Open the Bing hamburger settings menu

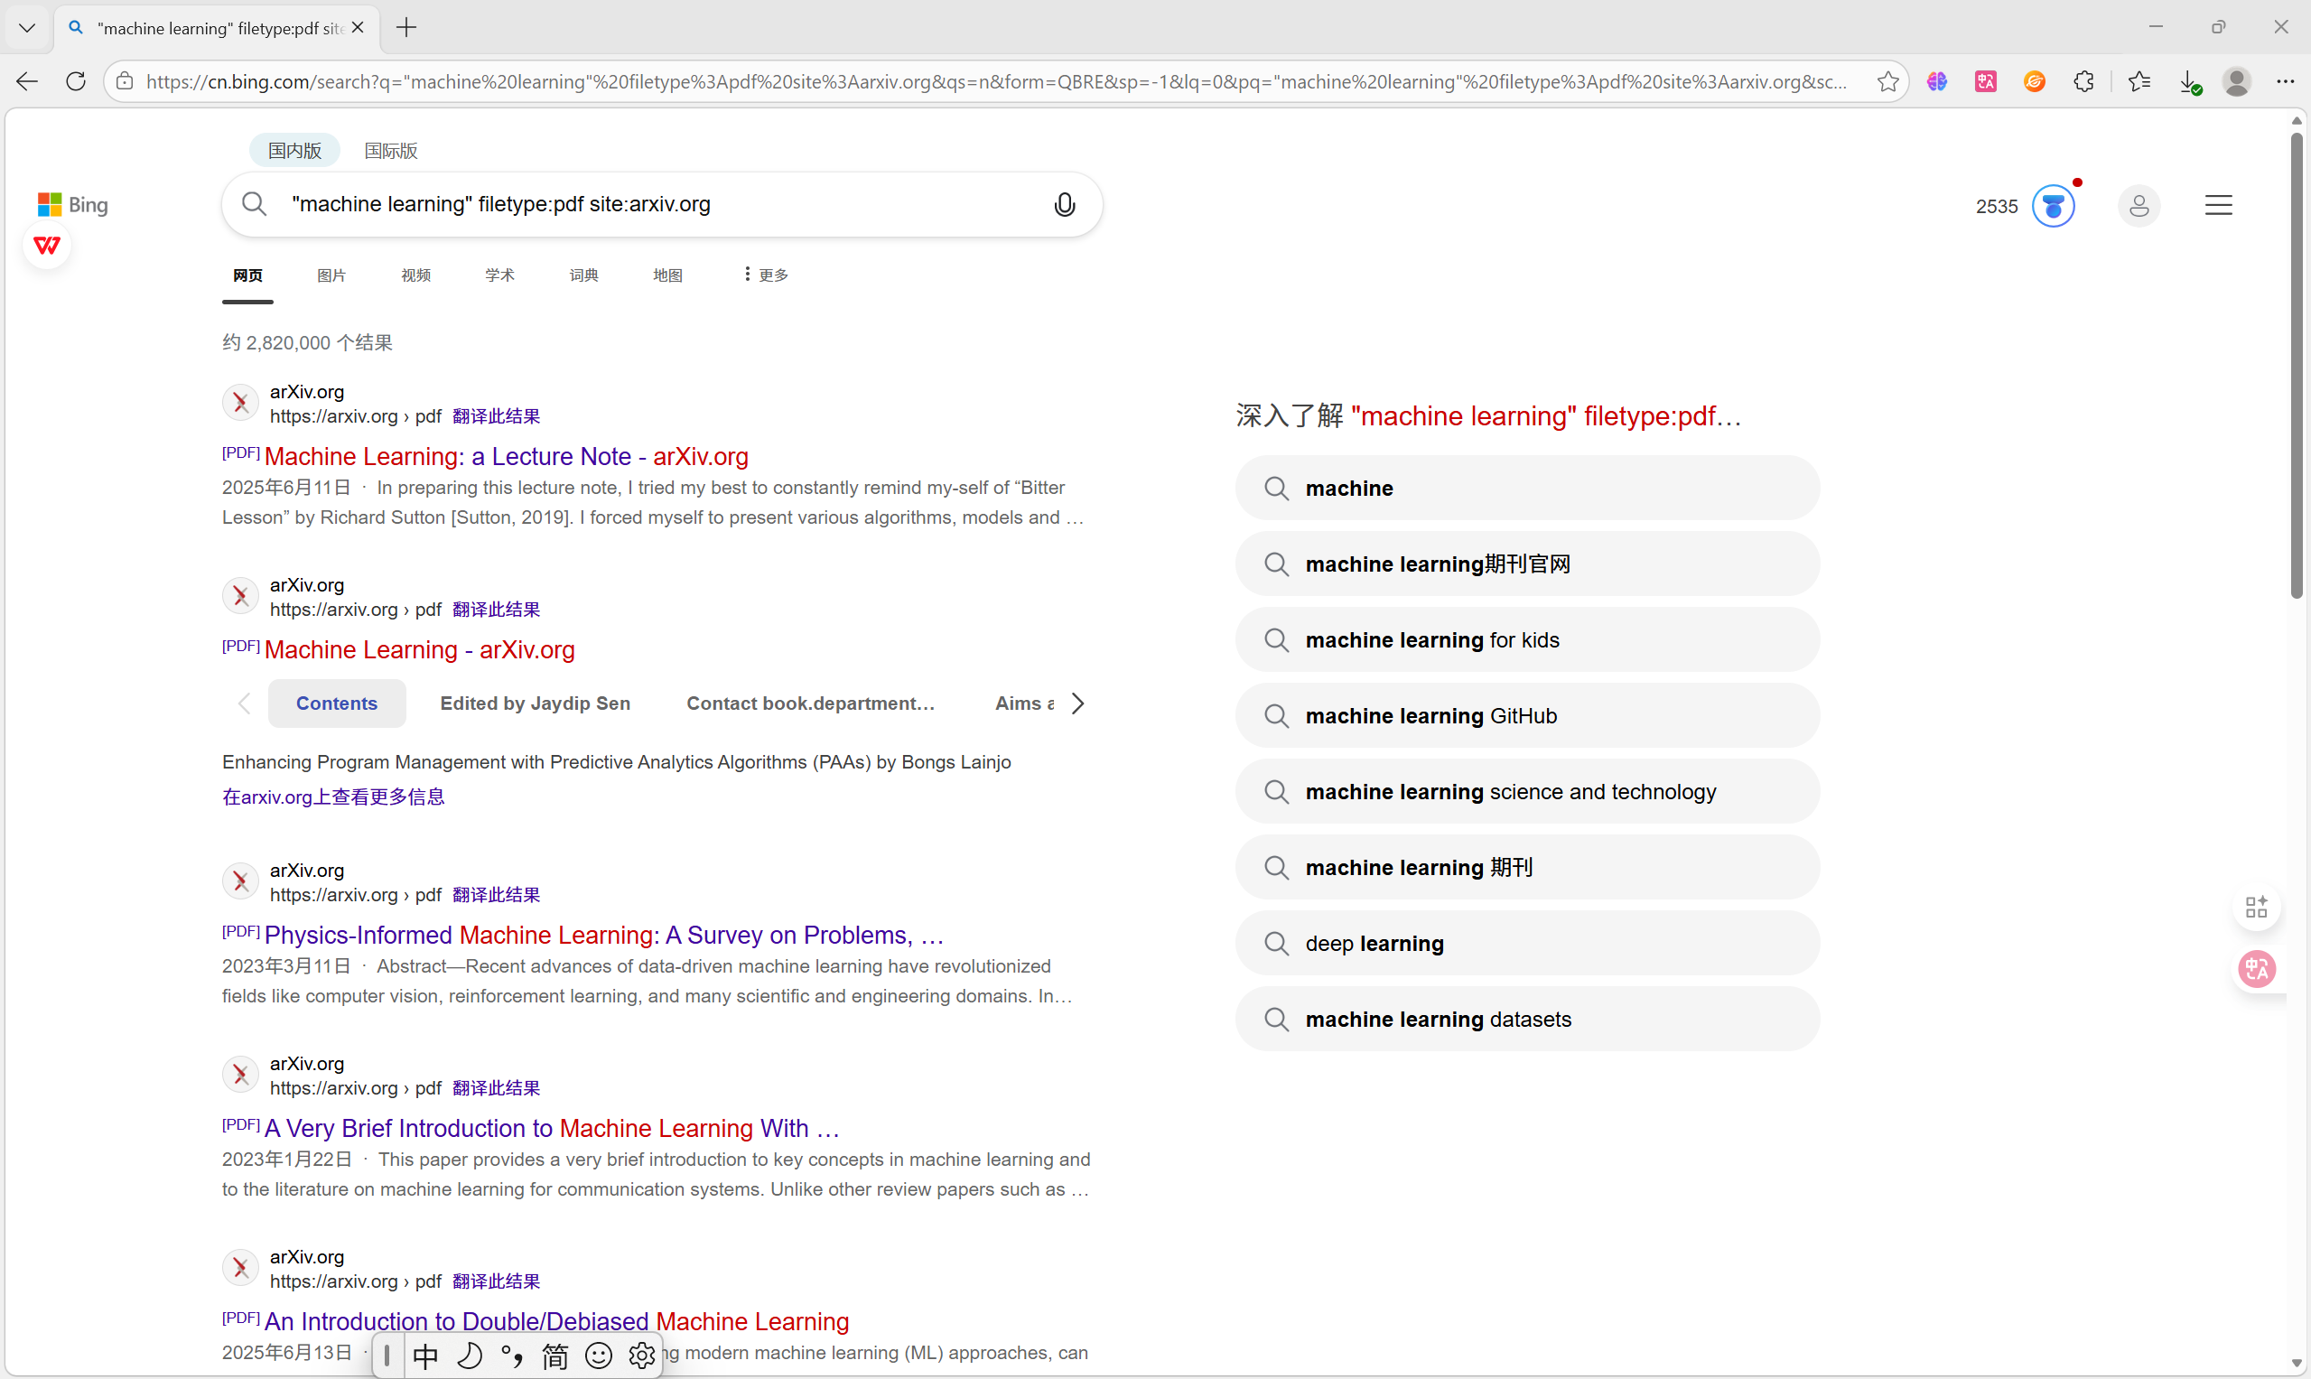coord(2218,206)
